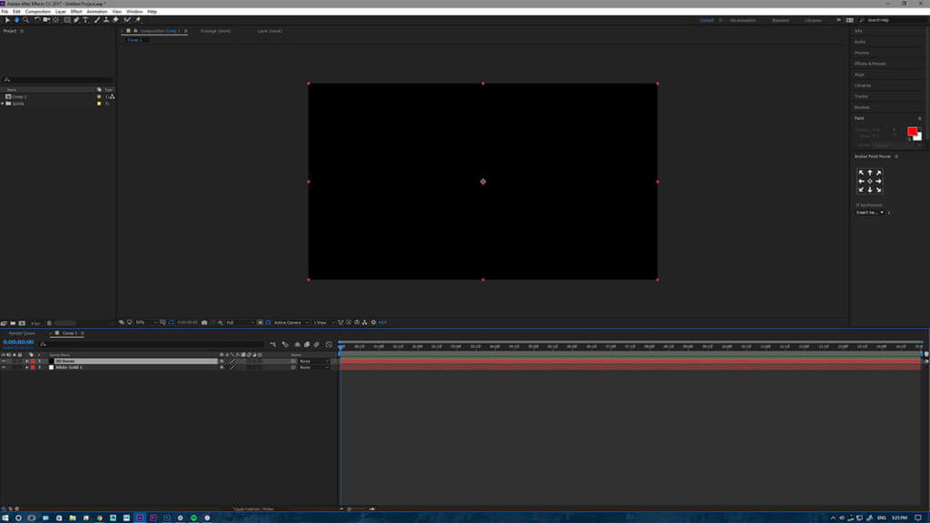This screenshot has height=523, width=930.
Task: Pick the white background paint color
Action: tap(919, 137)
